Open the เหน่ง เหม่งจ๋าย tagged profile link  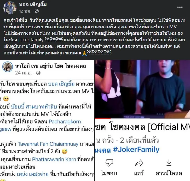pyautogui.click(x=33, y=174)
